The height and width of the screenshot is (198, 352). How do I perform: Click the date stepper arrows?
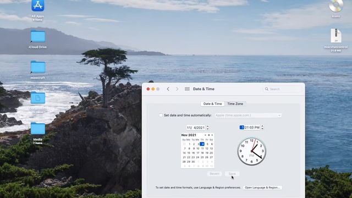(208, 128)
